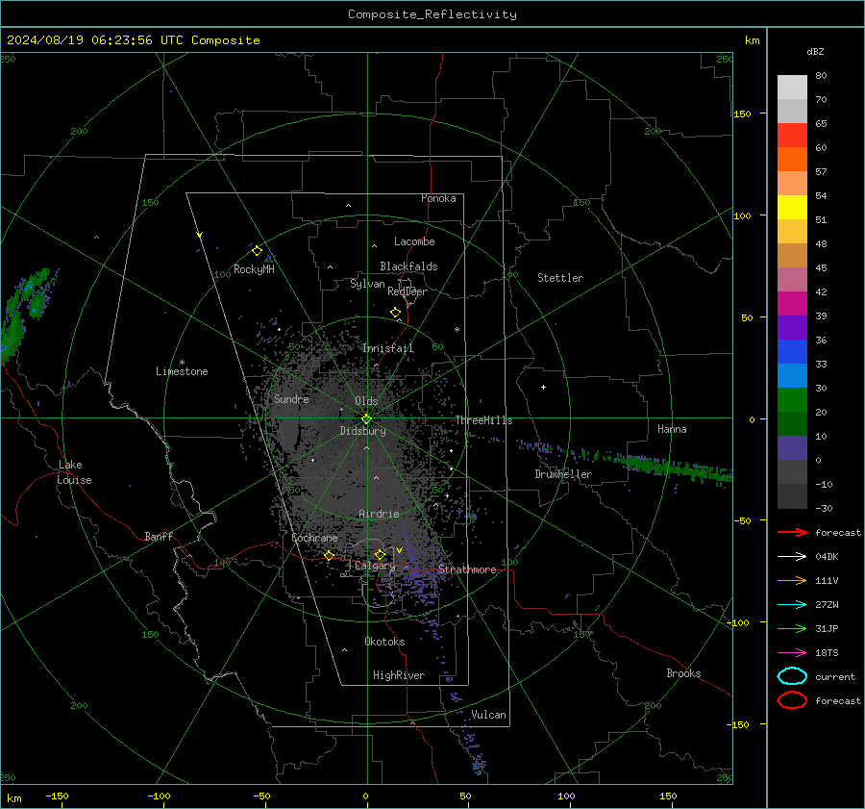This screenshot has height=809, width=865.
Task: Select the yellow 54 dBZ color swatch
Action: click(792, 207)
